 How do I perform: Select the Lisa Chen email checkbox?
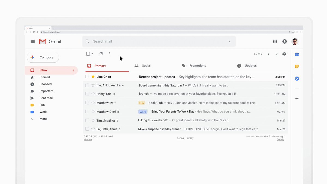pos(87,77)
